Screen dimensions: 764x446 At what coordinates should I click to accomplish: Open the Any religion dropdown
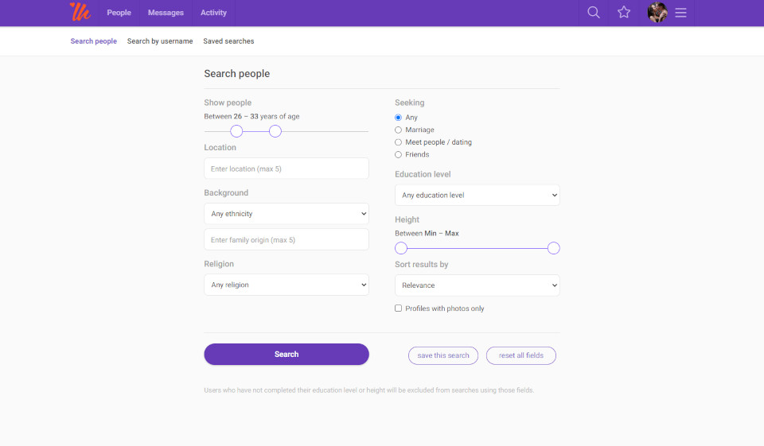tap(286, 285)
